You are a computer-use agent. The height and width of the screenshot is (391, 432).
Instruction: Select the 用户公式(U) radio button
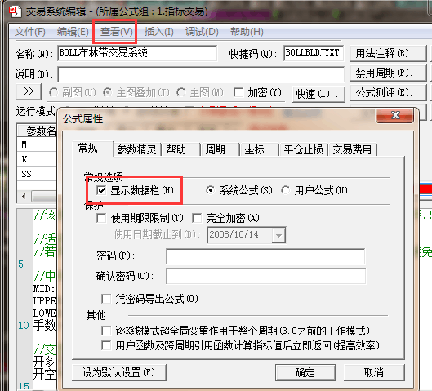click(x=286, y=190)
